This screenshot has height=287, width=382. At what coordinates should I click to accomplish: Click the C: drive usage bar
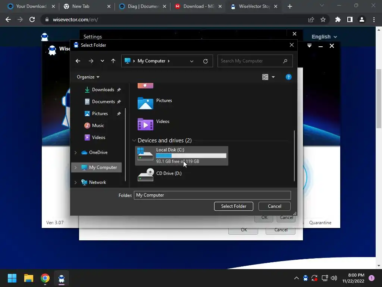191,156
